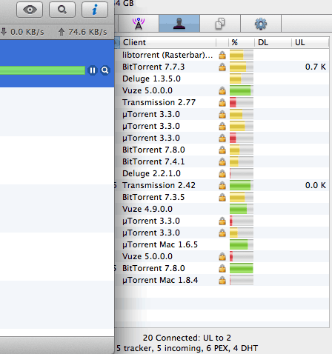Switch to the Trackers antenna tab

point(139,24)
